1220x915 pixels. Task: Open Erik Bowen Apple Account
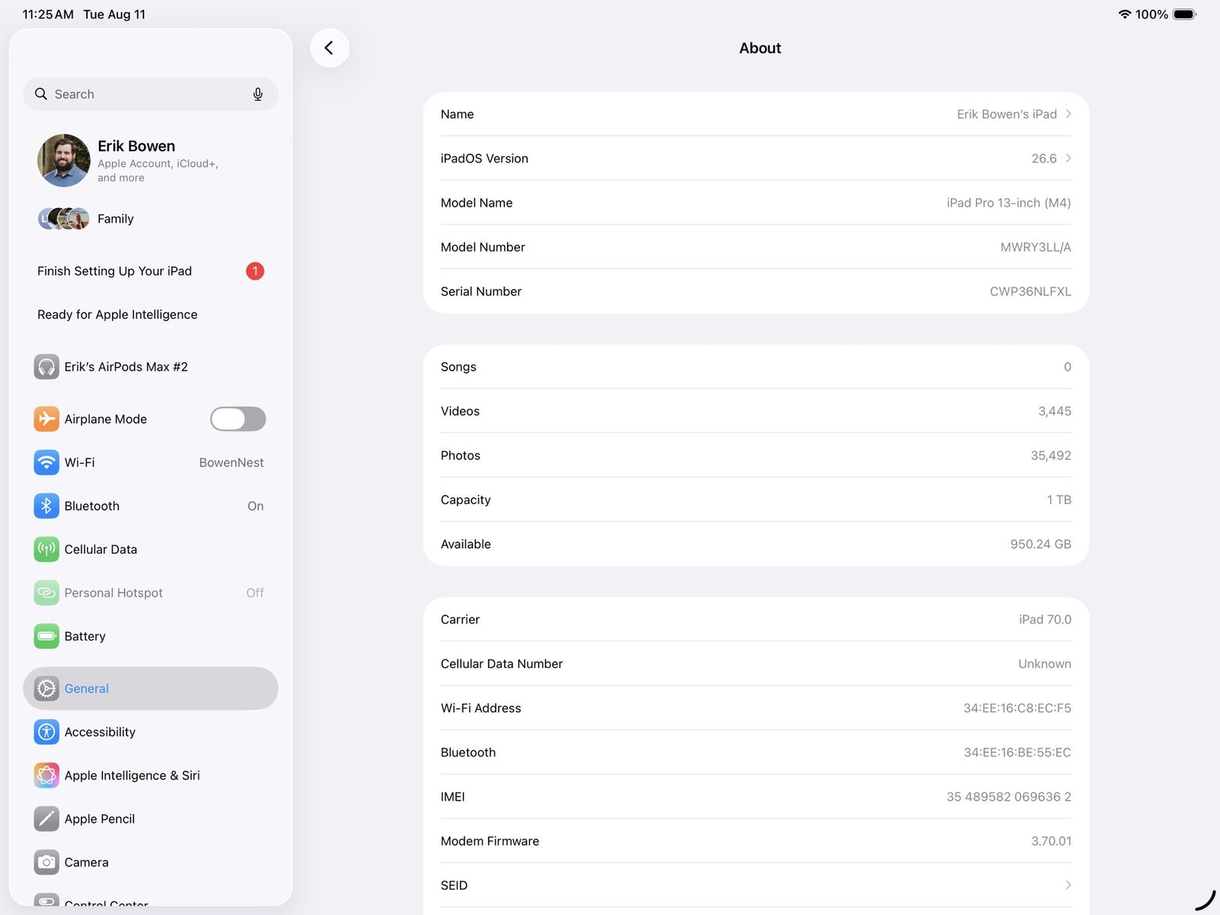[151, 160]
